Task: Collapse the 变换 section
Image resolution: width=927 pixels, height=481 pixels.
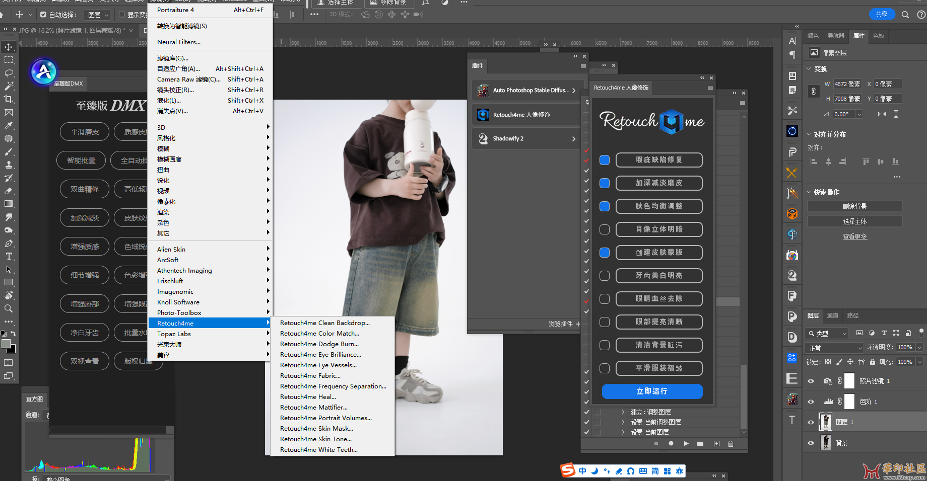Action: click(809, 69)
